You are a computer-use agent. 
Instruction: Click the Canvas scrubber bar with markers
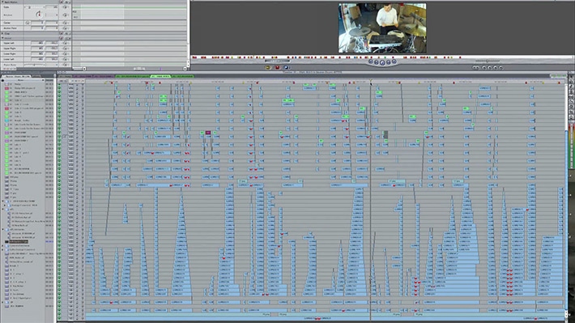[x=382, y=57]
